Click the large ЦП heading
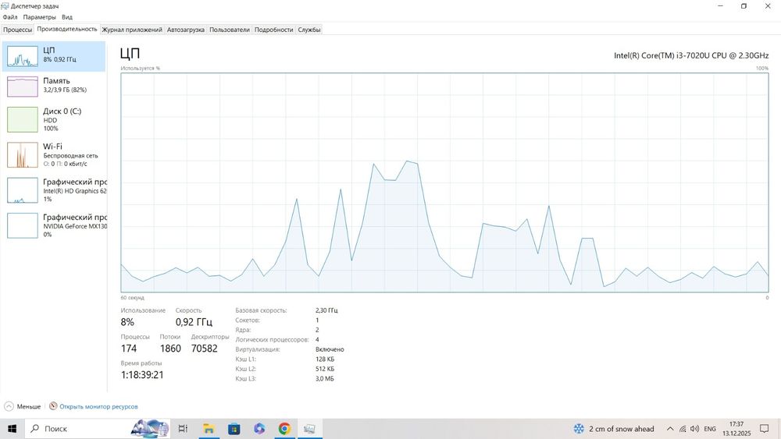Screen dimensions: 781x439 (x=130, y=53)
